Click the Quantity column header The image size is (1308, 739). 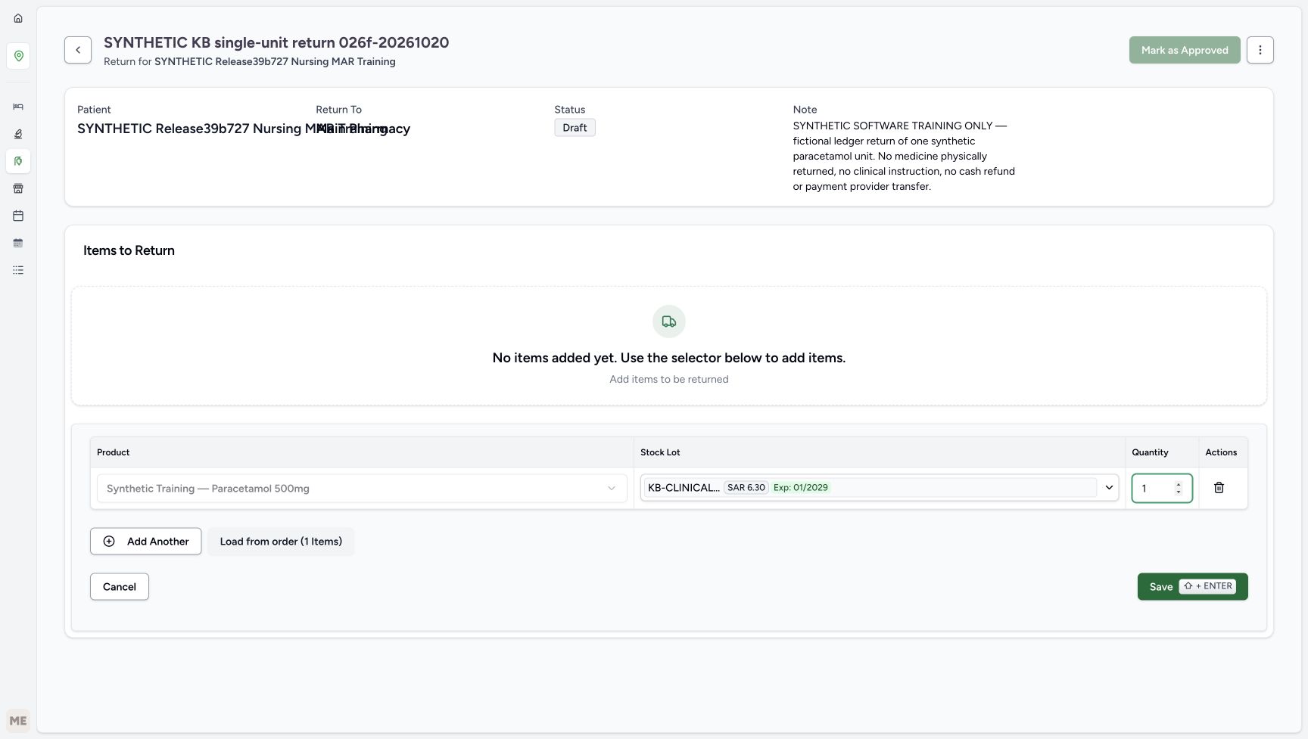point(1150,452)
